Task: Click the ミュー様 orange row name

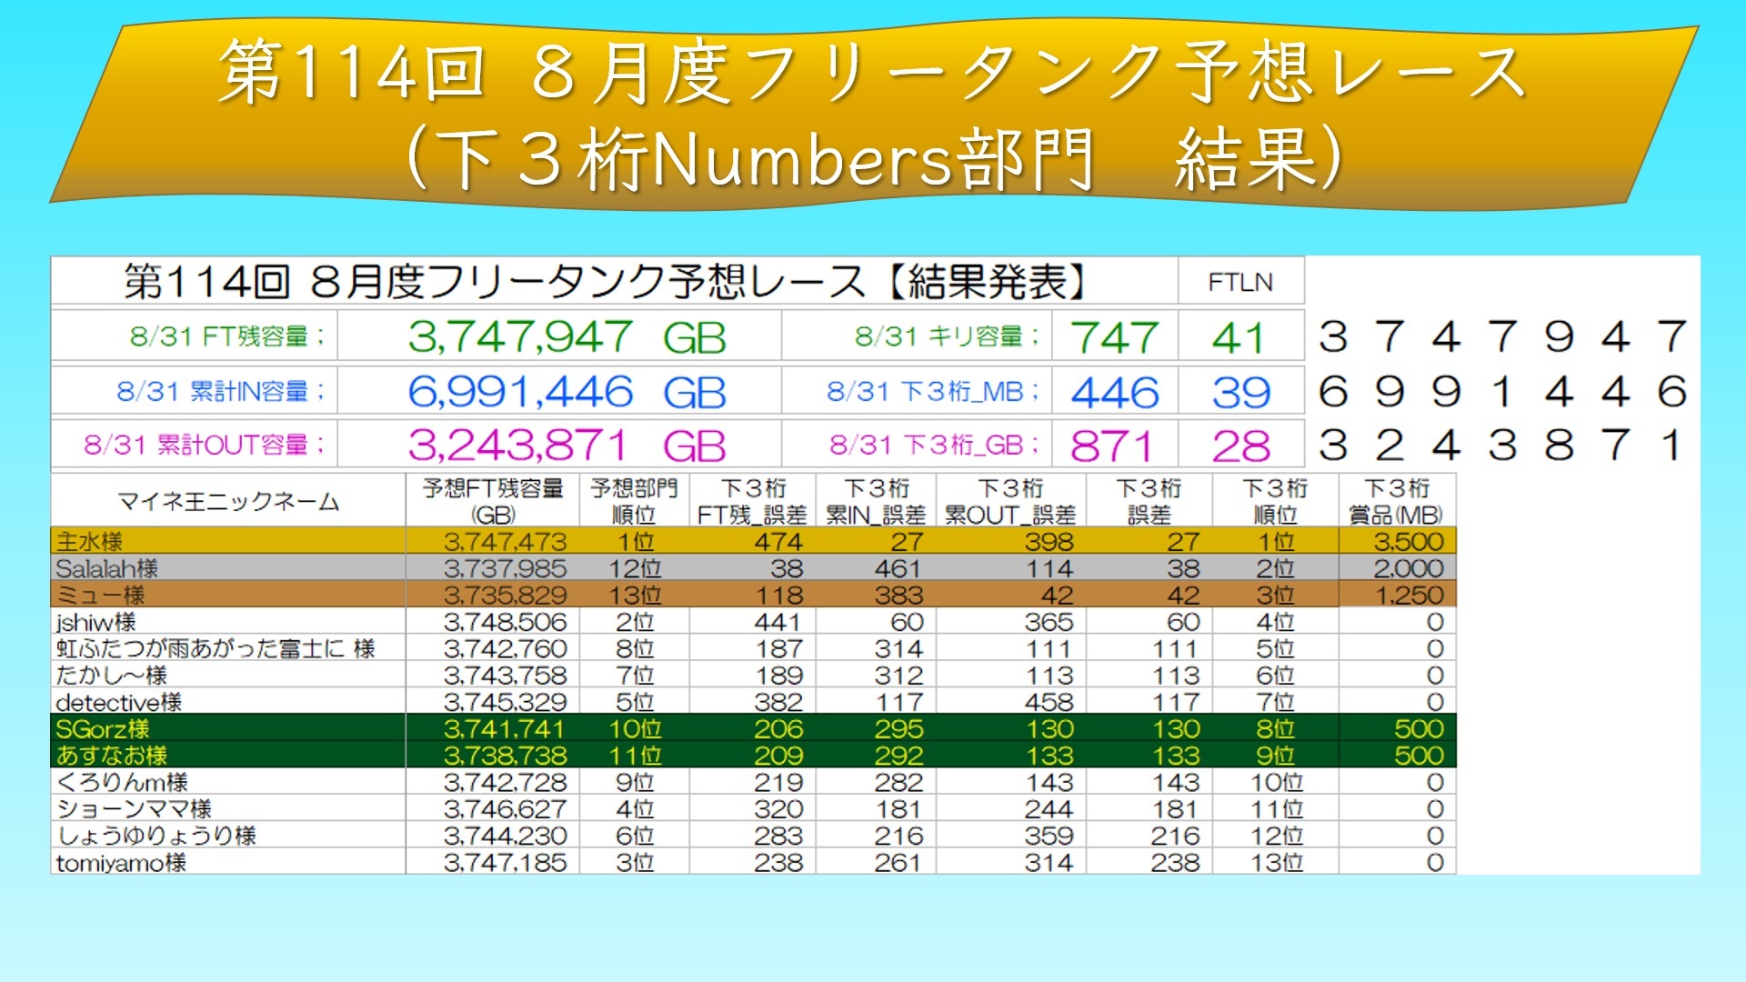Action: click(x=100, y=596)
